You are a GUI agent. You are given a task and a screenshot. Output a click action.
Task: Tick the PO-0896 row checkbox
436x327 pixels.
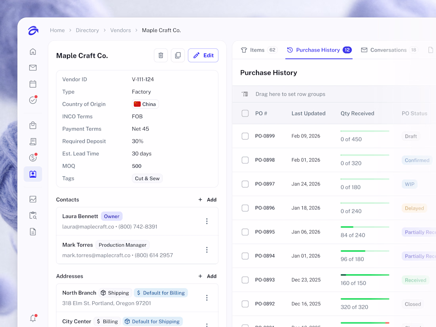click(x=245, y=208)
